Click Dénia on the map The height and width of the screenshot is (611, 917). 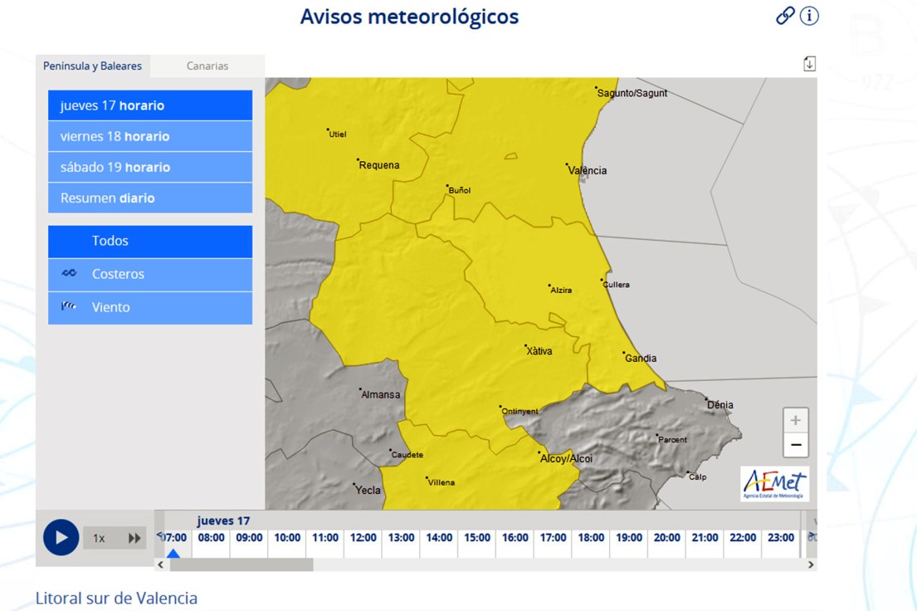coord(720,404)
